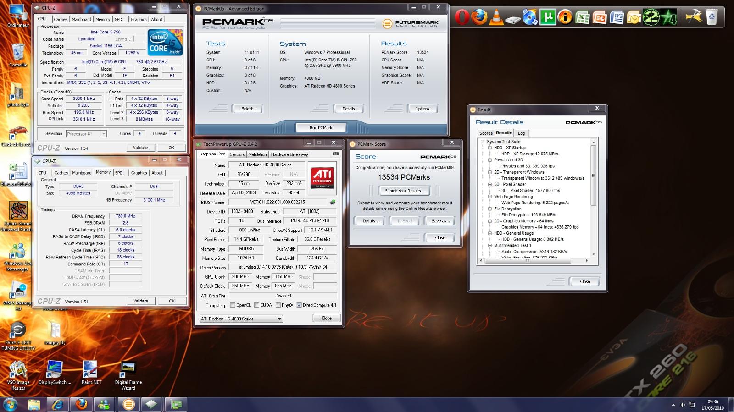Screen dimensions: 734x412
Task: Open the Ordinateur desktop icon
Action: point(17,16)
